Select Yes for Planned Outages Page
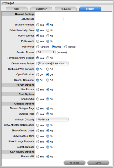 pyautogui.click(x=38, y=108)
